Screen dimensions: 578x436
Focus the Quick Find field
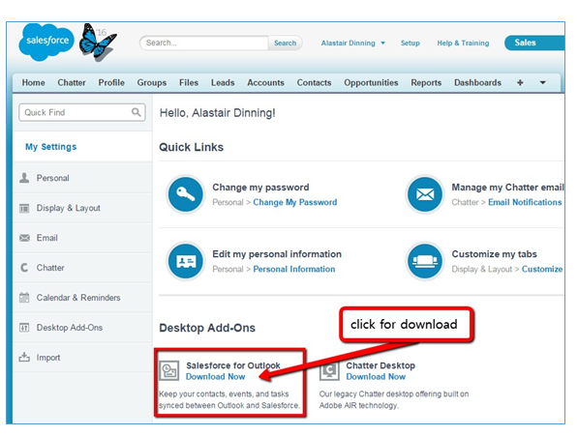tap(82, 112)
